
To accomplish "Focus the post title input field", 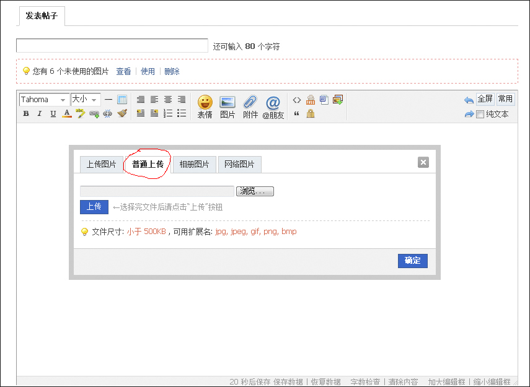I will coord(112,46).
